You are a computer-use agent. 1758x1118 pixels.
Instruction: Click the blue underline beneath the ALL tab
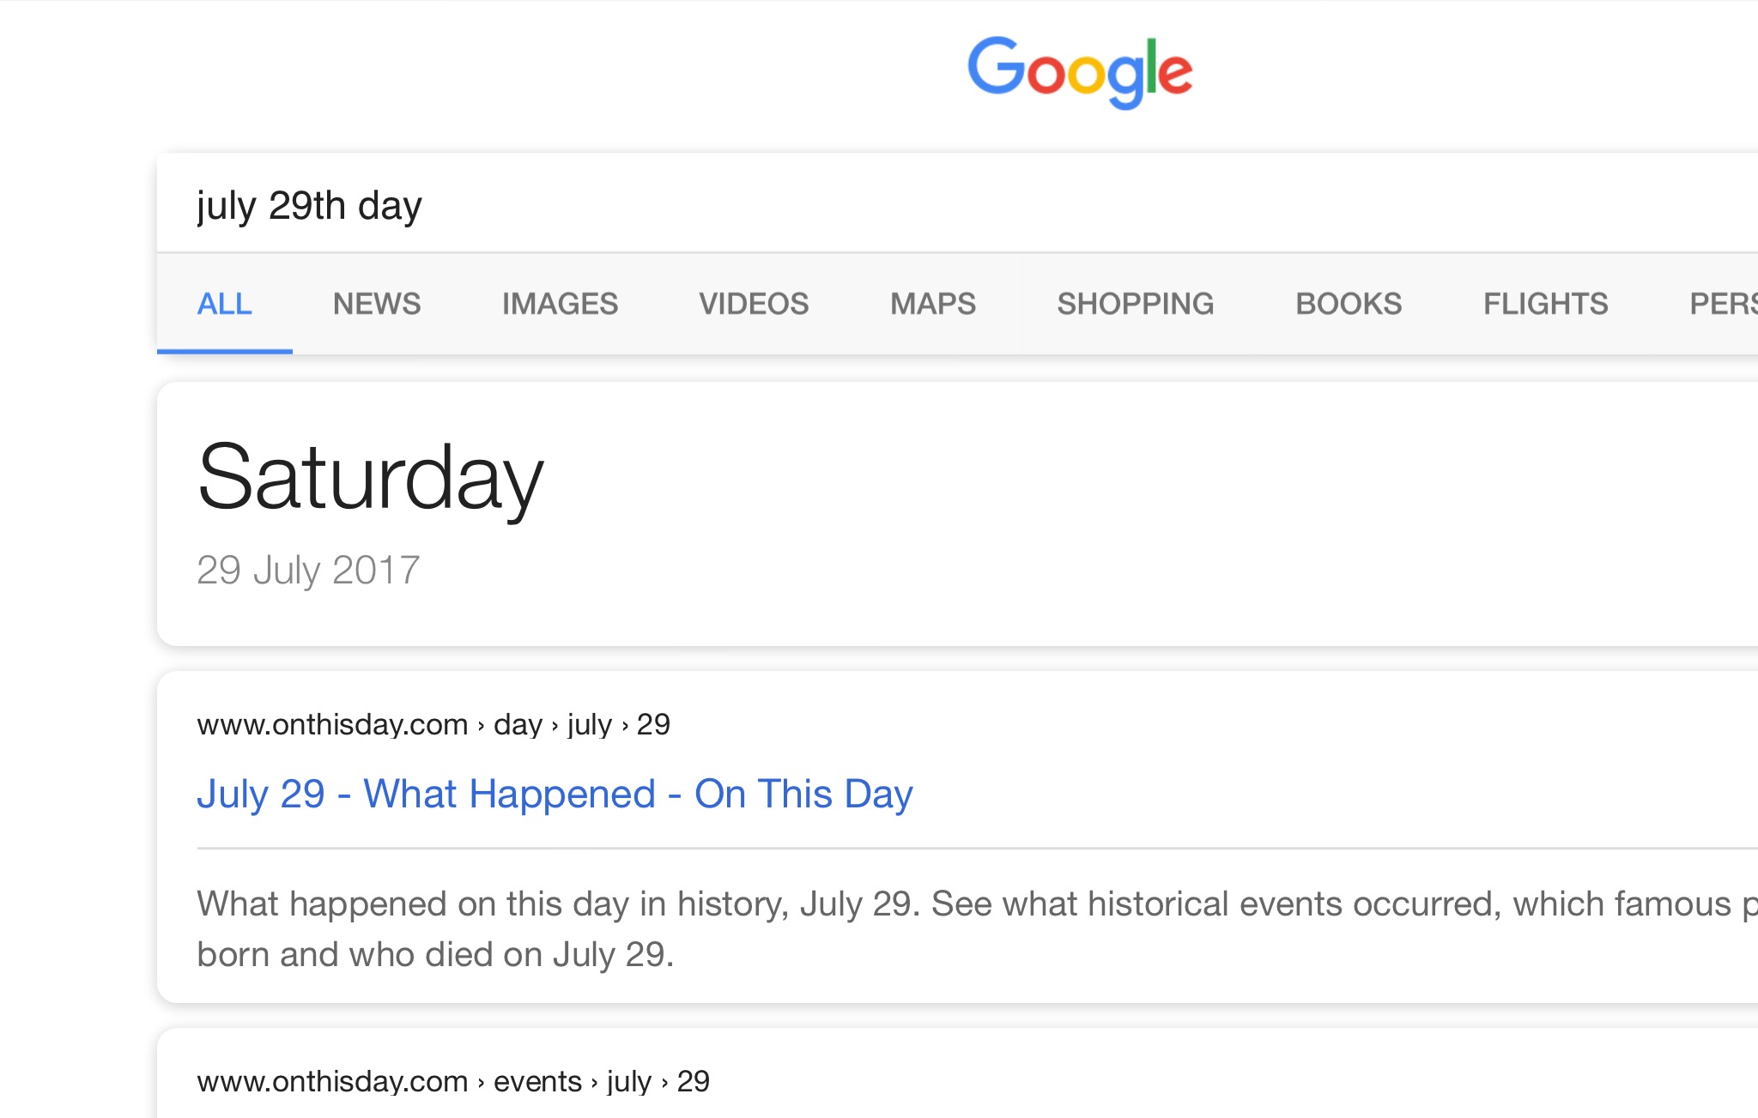tap(224, 351)
